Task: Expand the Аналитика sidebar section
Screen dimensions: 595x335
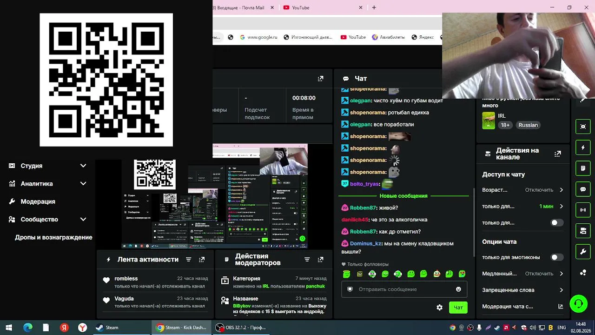Action: tap(48, 184)
